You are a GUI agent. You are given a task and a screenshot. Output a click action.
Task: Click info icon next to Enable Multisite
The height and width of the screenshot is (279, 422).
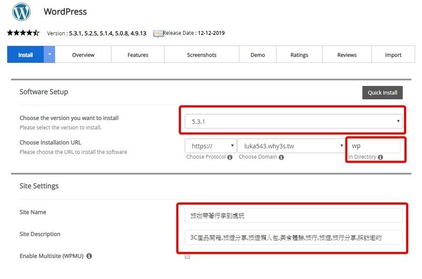[x=89, y=256]
